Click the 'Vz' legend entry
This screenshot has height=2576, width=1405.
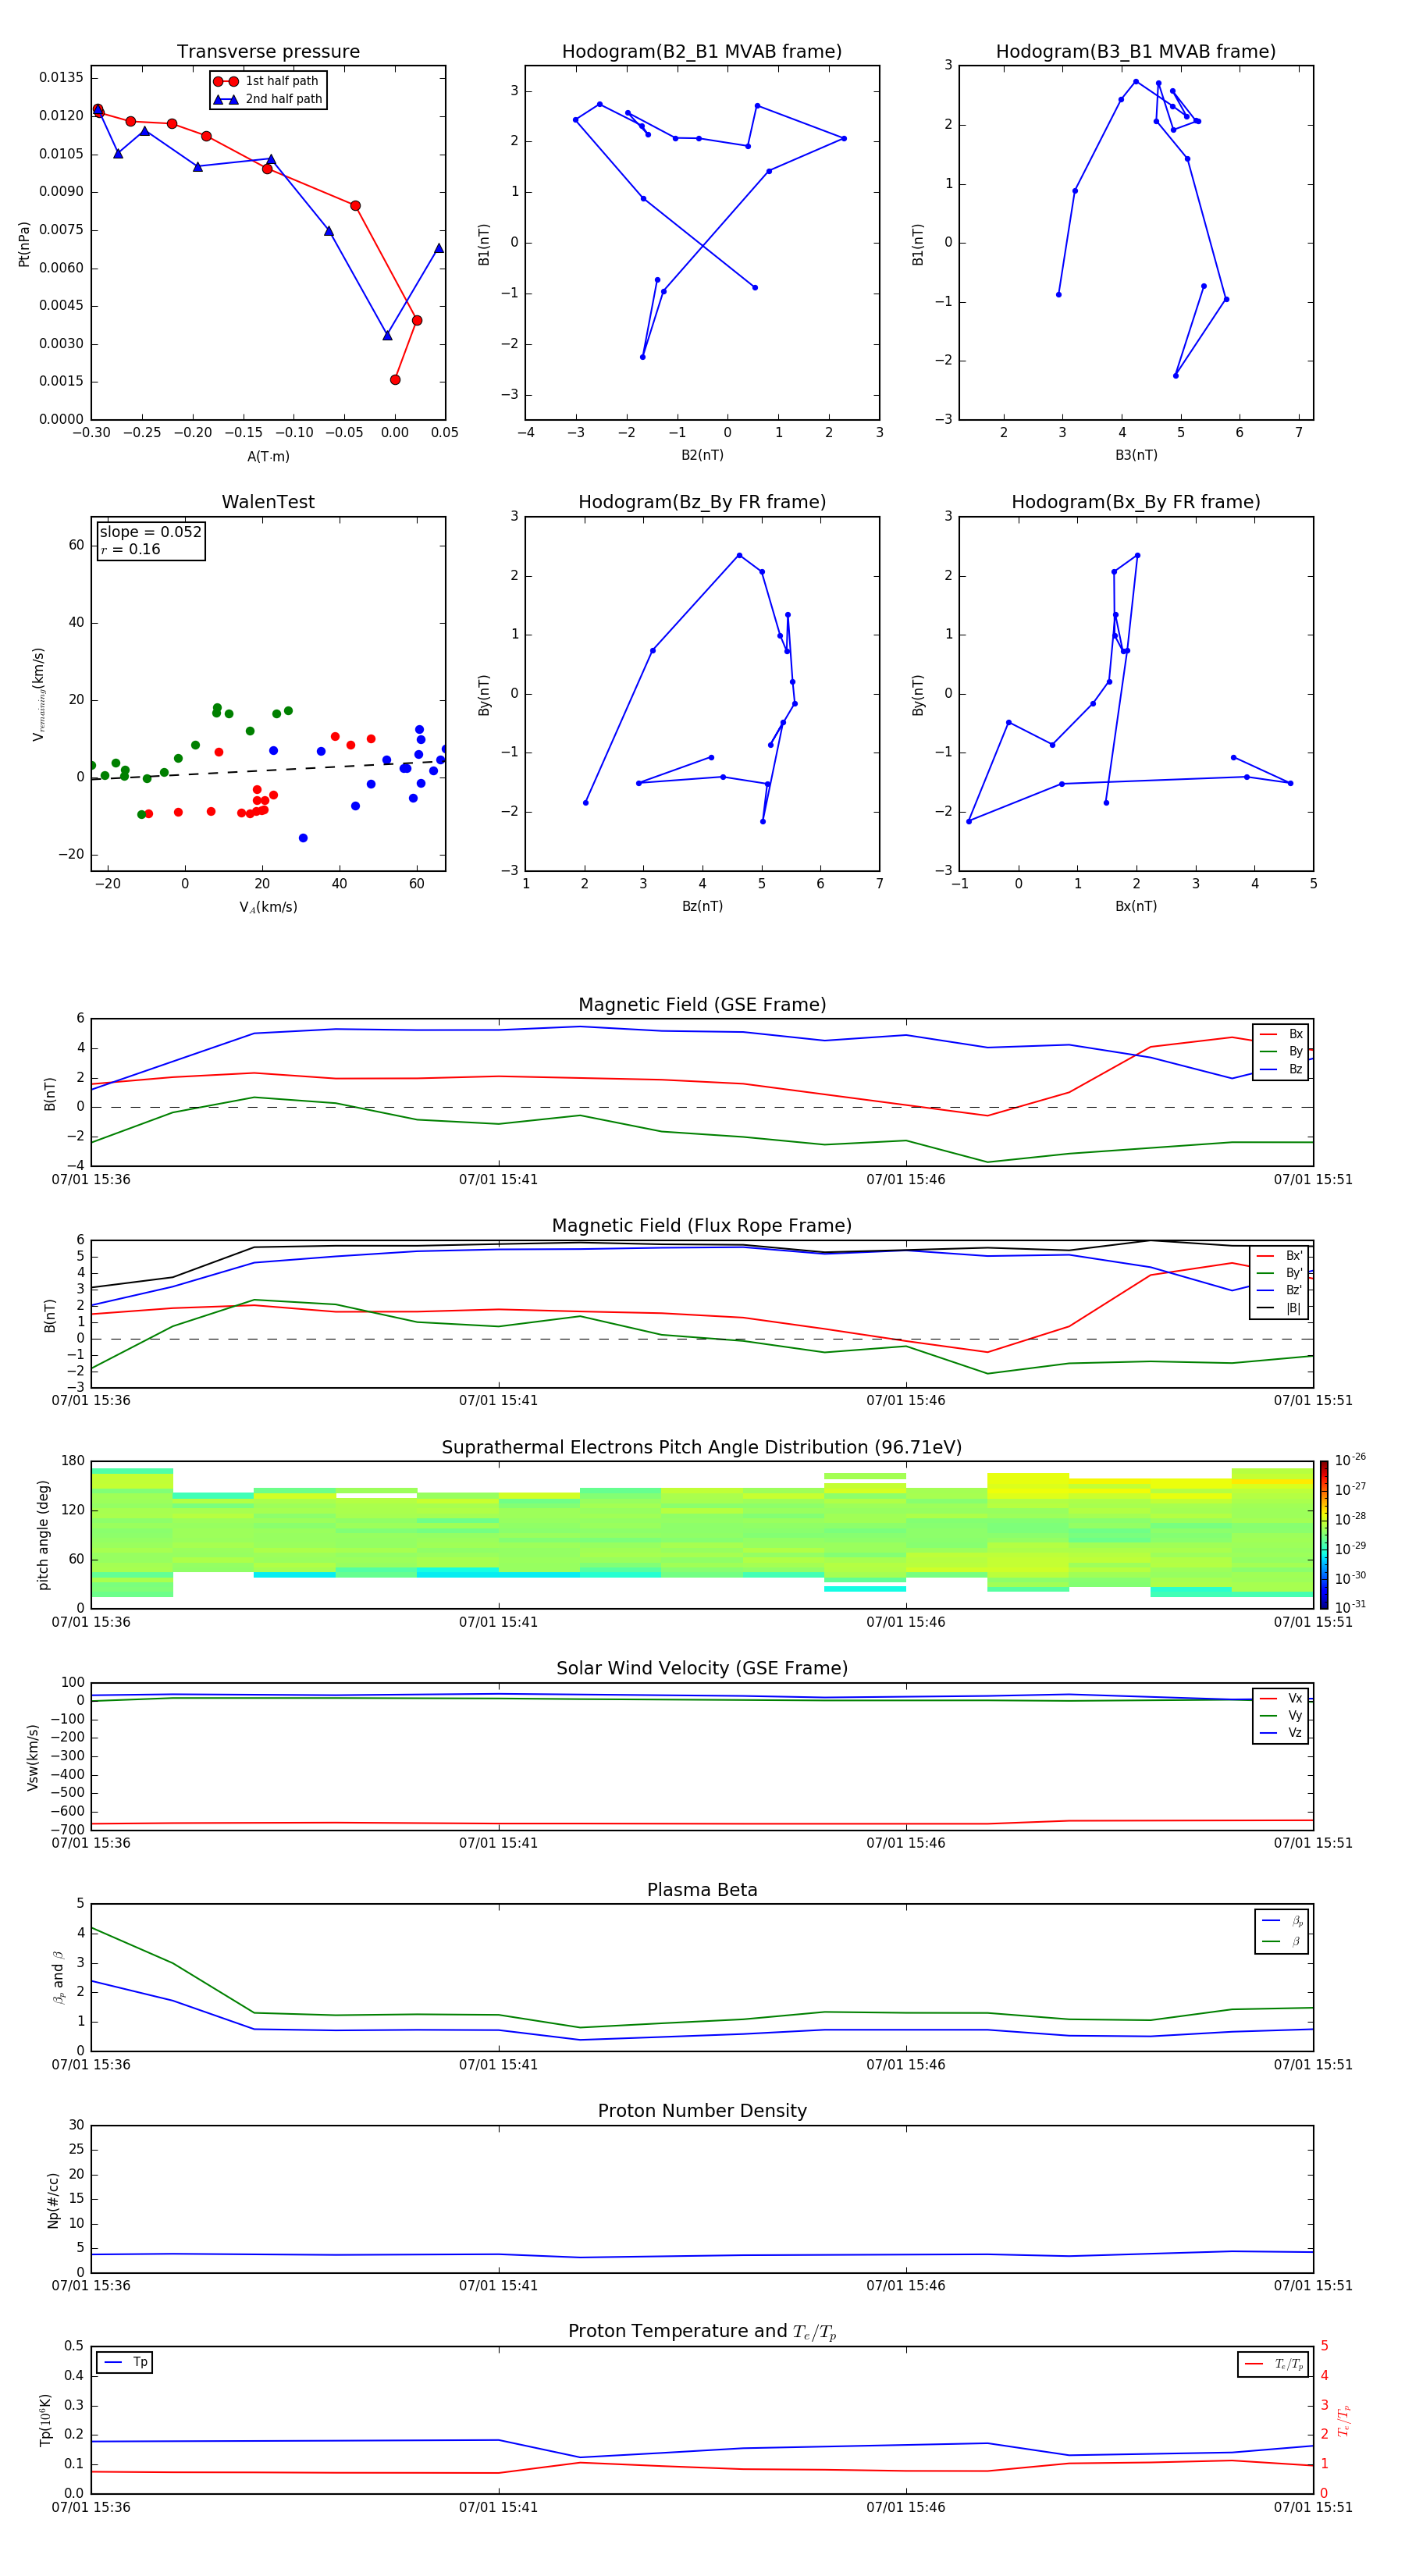click(x=1282, y=1733)
